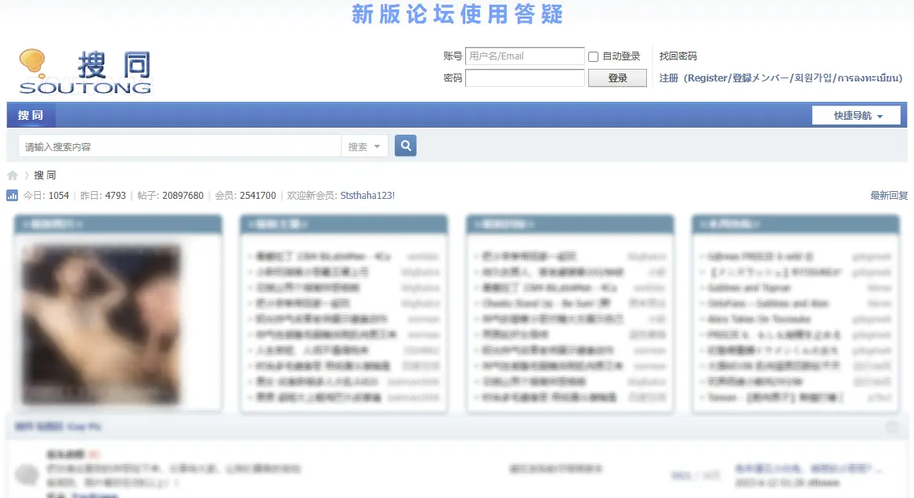Click the home icon in breadcrumb

pyautogui.click(x=13, y=175)
